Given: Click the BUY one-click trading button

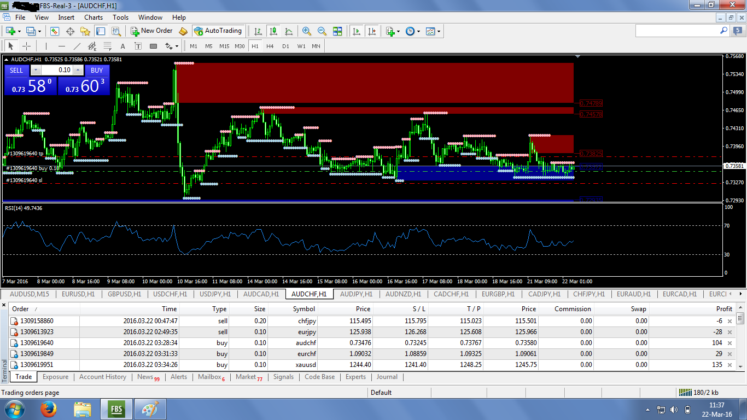Looking at the screenshot, I should 97,70.
